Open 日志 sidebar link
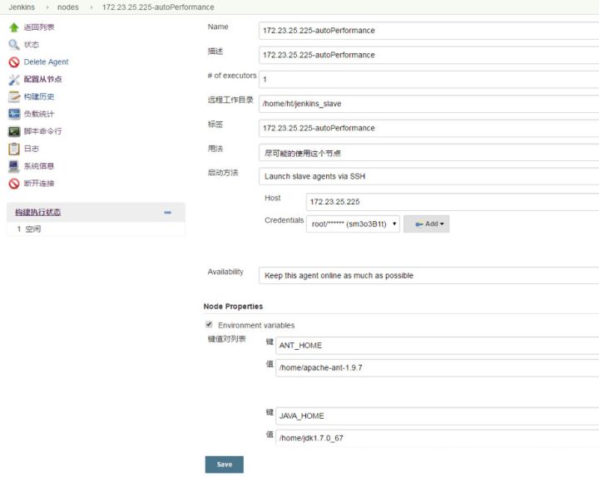This screenshot has width=599, height=477. pyautogui.click(x=32, y=149)
